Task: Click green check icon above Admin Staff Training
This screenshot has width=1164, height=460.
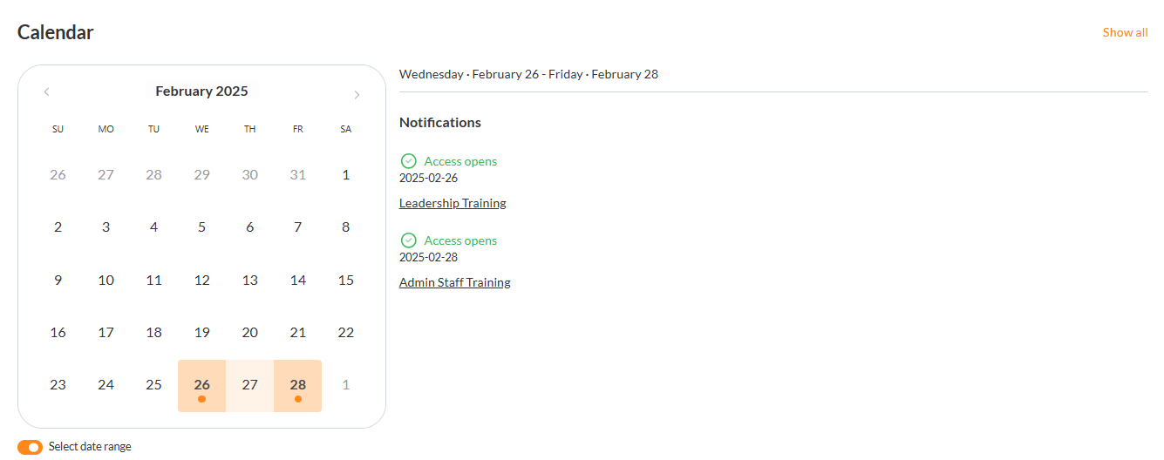Action: click(408, 240)
